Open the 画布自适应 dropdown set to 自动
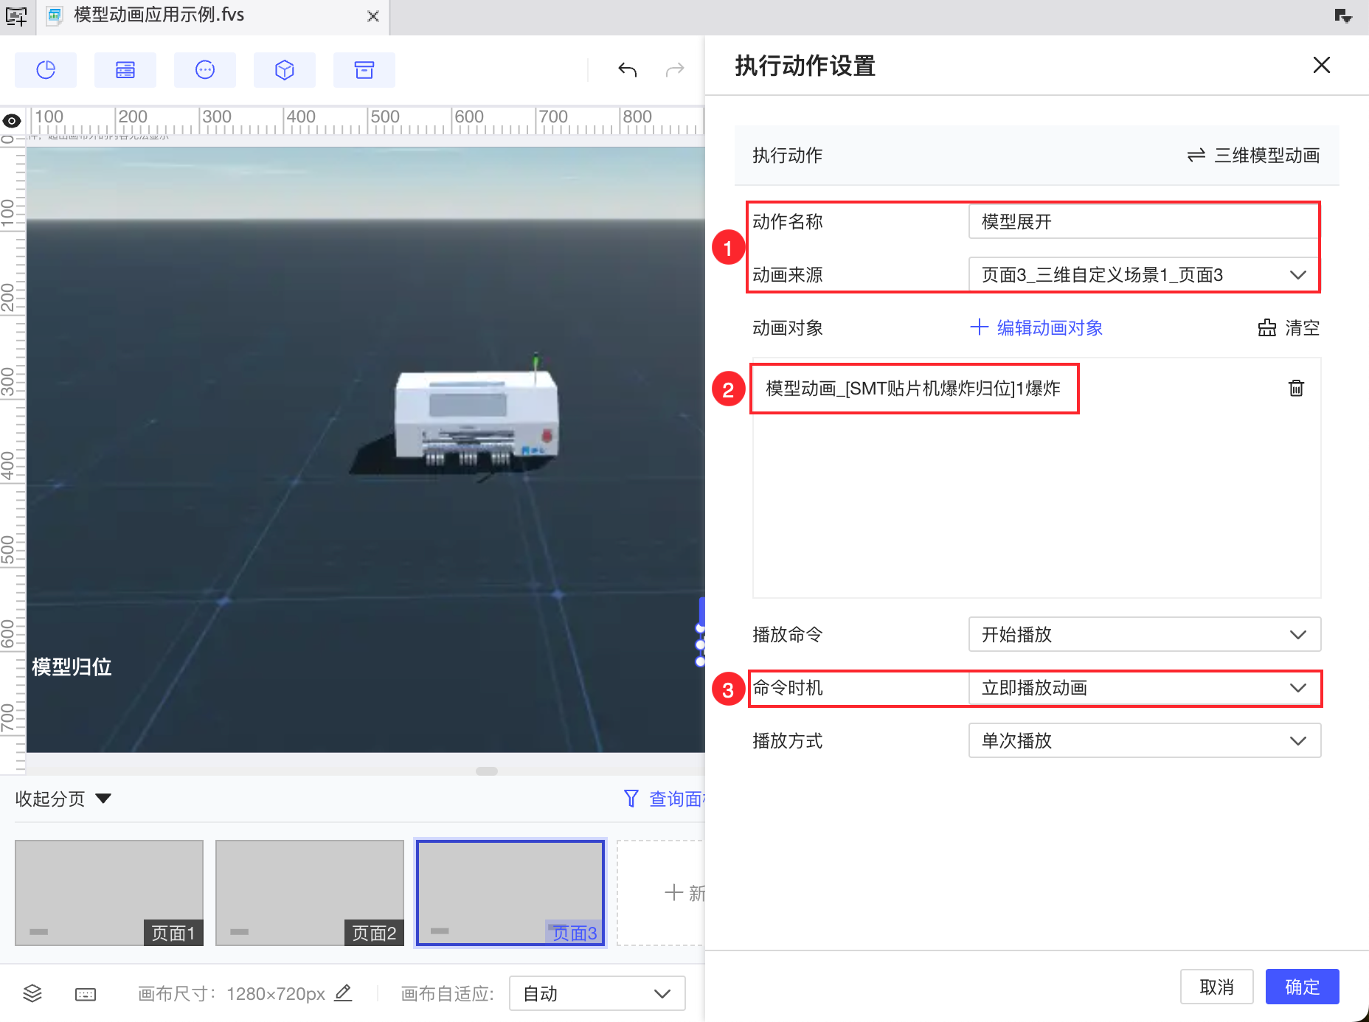1369x1022 pixels. point(597,994)
